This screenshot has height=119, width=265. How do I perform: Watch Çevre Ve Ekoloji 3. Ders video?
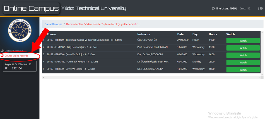pos(243,55)
